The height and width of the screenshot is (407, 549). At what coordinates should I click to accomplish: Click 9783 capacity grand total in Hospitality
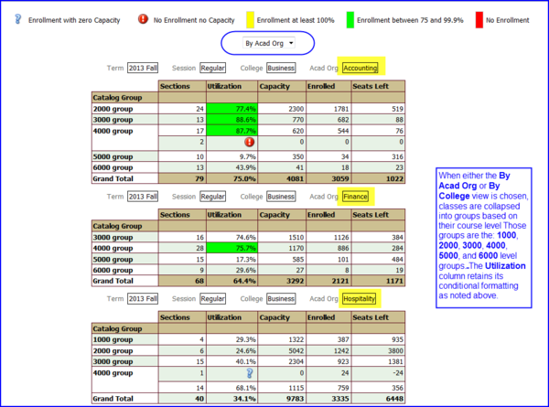pyautogui.click(x=282, y=399)
